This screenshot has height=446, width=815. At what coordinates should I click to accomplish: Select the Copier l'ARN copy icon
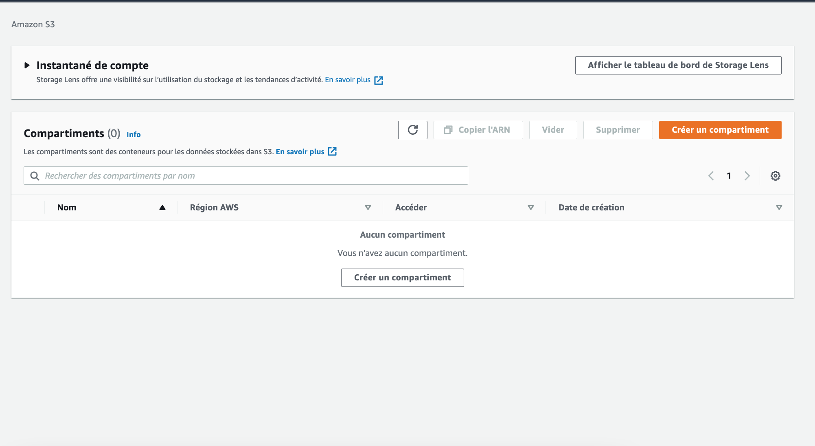coord(448,130)
